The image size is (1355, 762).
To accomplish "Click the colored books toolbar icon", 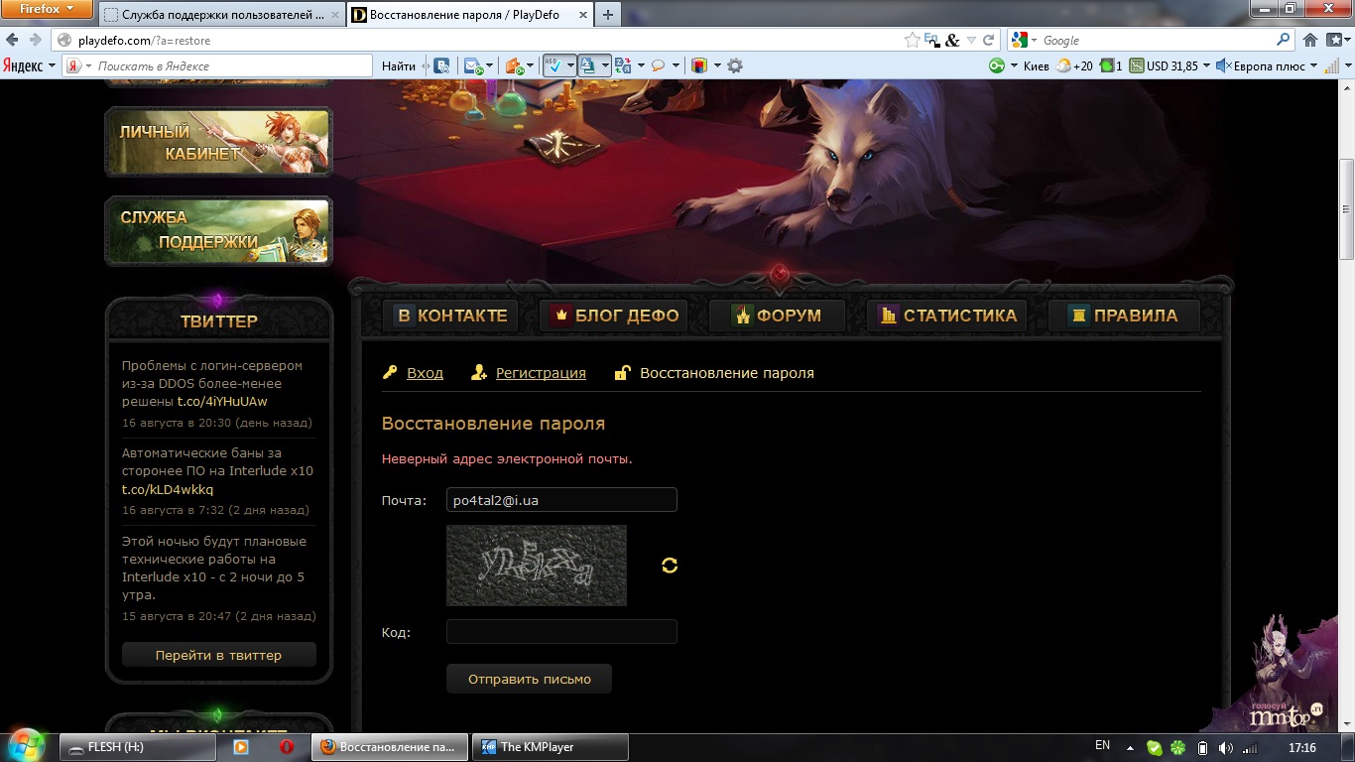I will (699, 66).
